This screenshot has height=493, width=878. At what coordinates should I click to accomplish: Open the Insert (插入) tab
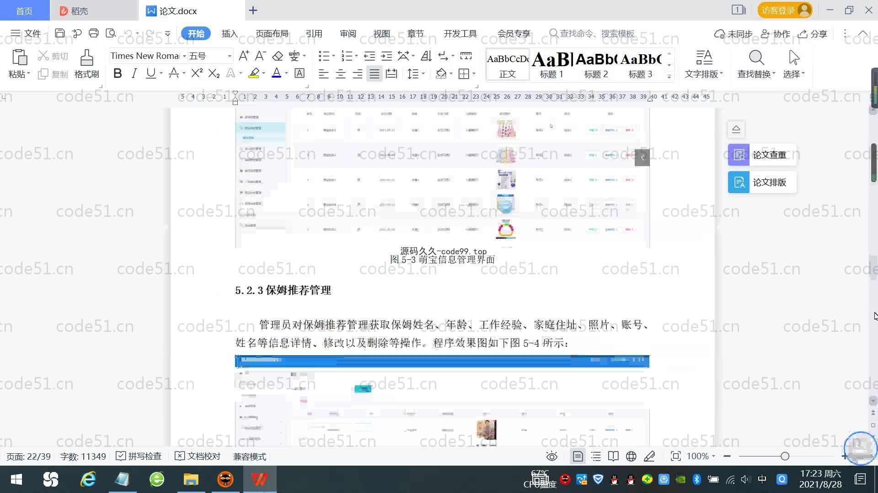(230, 34)
